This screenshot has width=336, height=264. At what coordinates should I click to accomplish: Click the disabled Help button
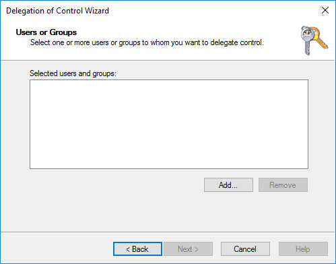click(x=303, y=249)
